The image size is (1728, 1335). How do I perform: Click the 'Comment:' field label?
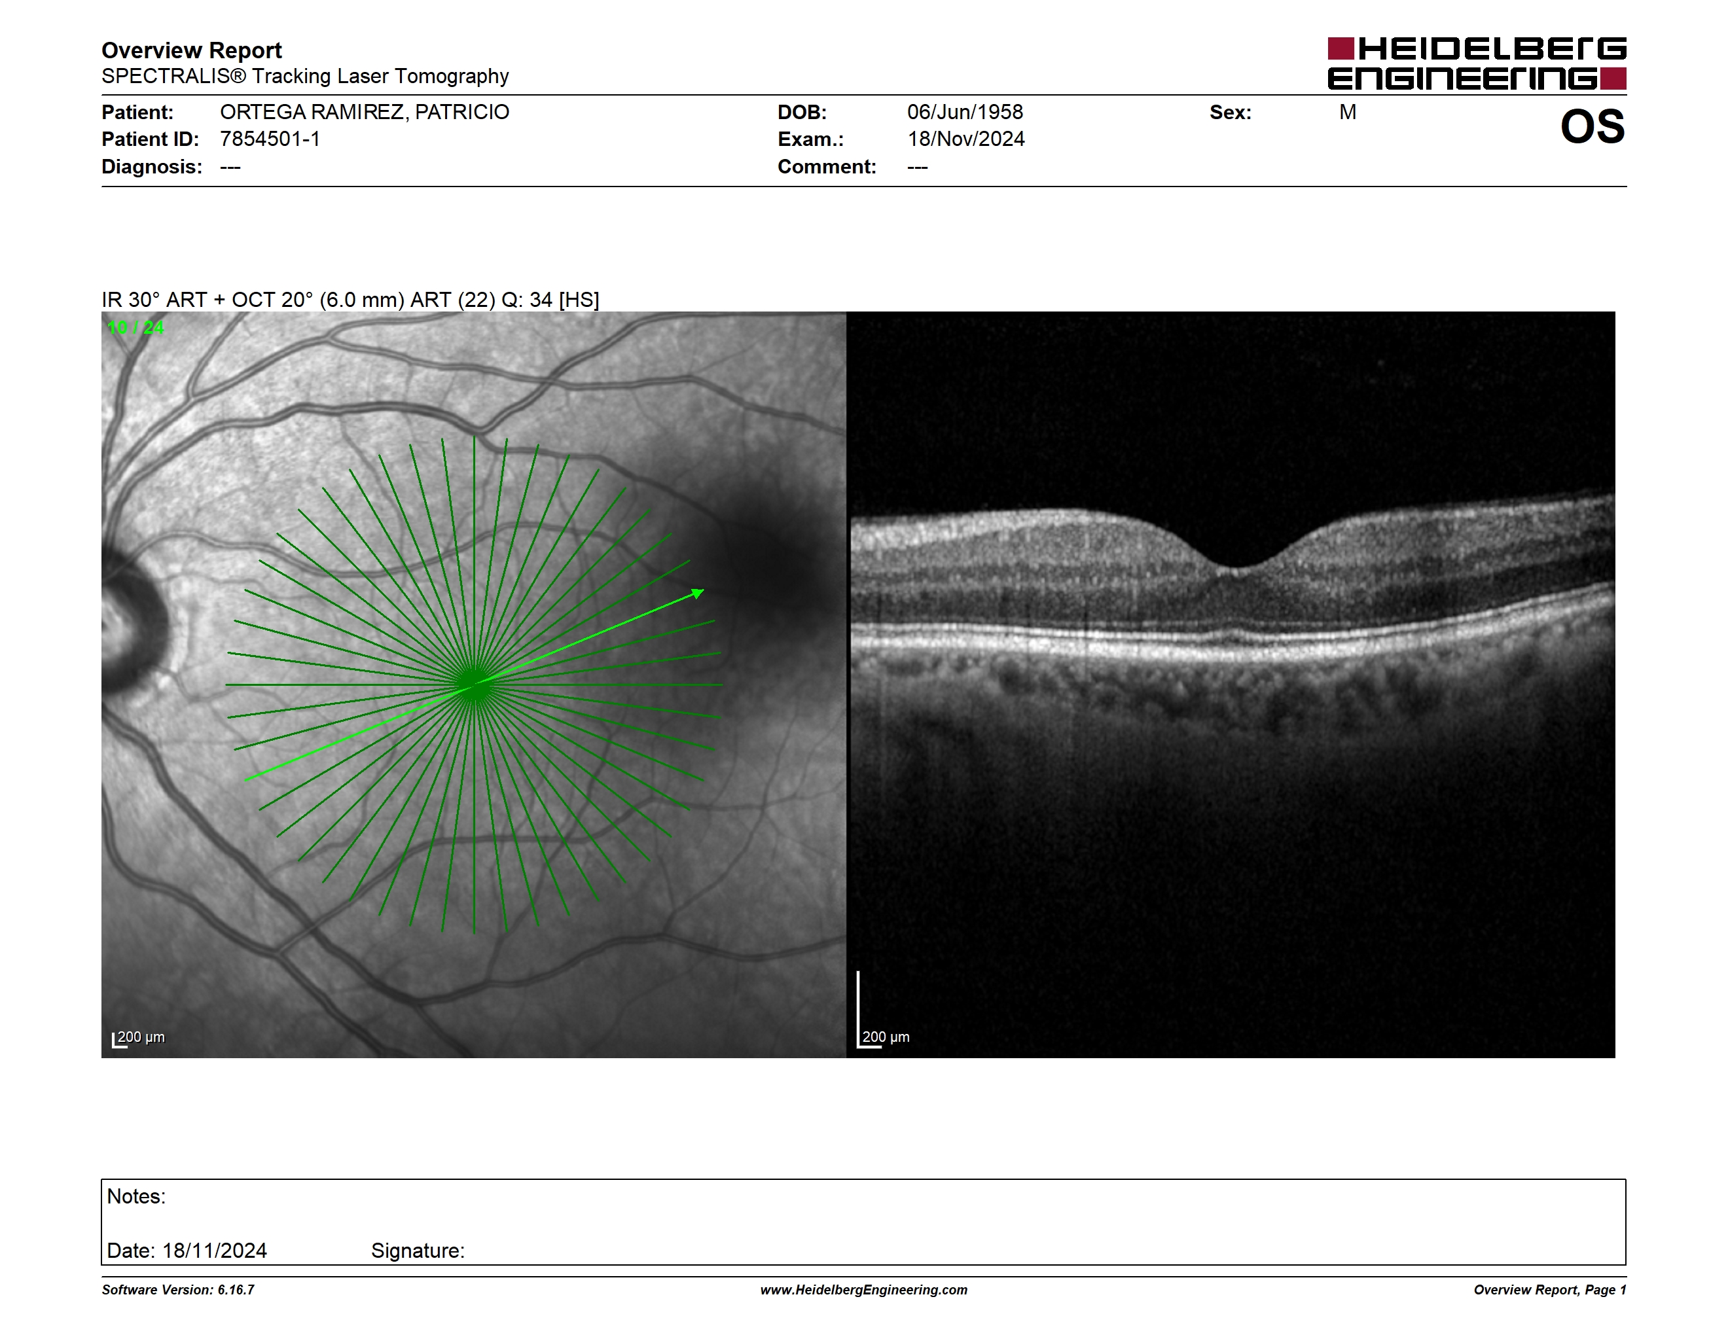827,167
